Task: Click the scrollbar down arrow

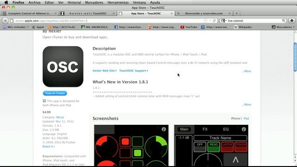Action: coord(295,161)
